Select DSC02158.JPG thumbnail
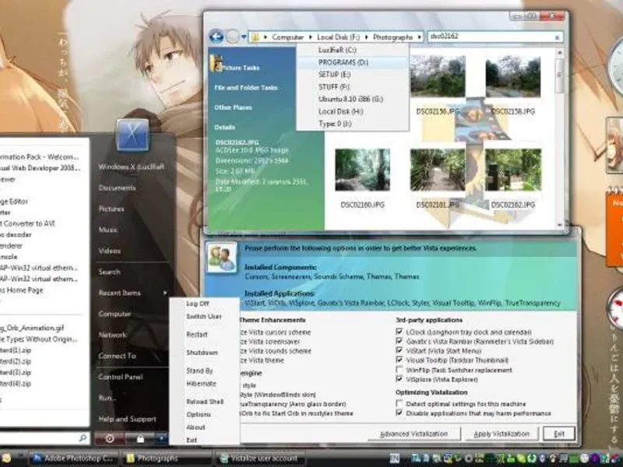This screenshot has height=467, width=623. [512, 76]
